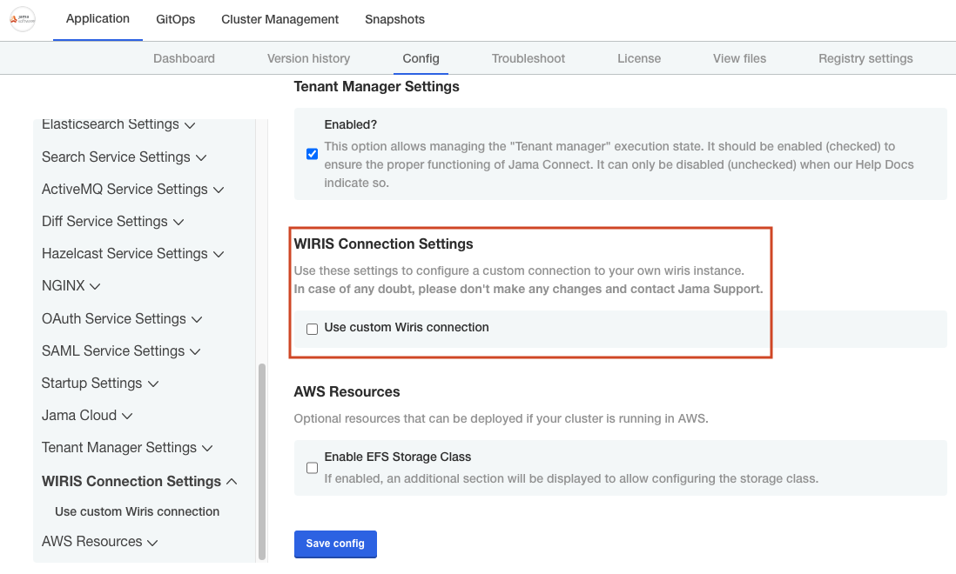This screenshot has width=956, height=574.
Task: Select Tenant Manager Settings sidebar item
Action: pos(119,448)
